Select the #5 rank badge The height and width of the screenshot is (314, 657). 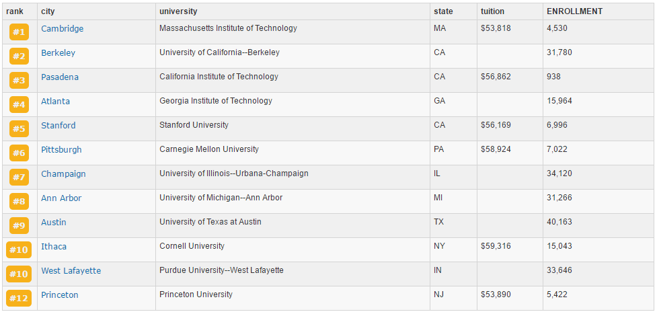click(x=19, y=129)
